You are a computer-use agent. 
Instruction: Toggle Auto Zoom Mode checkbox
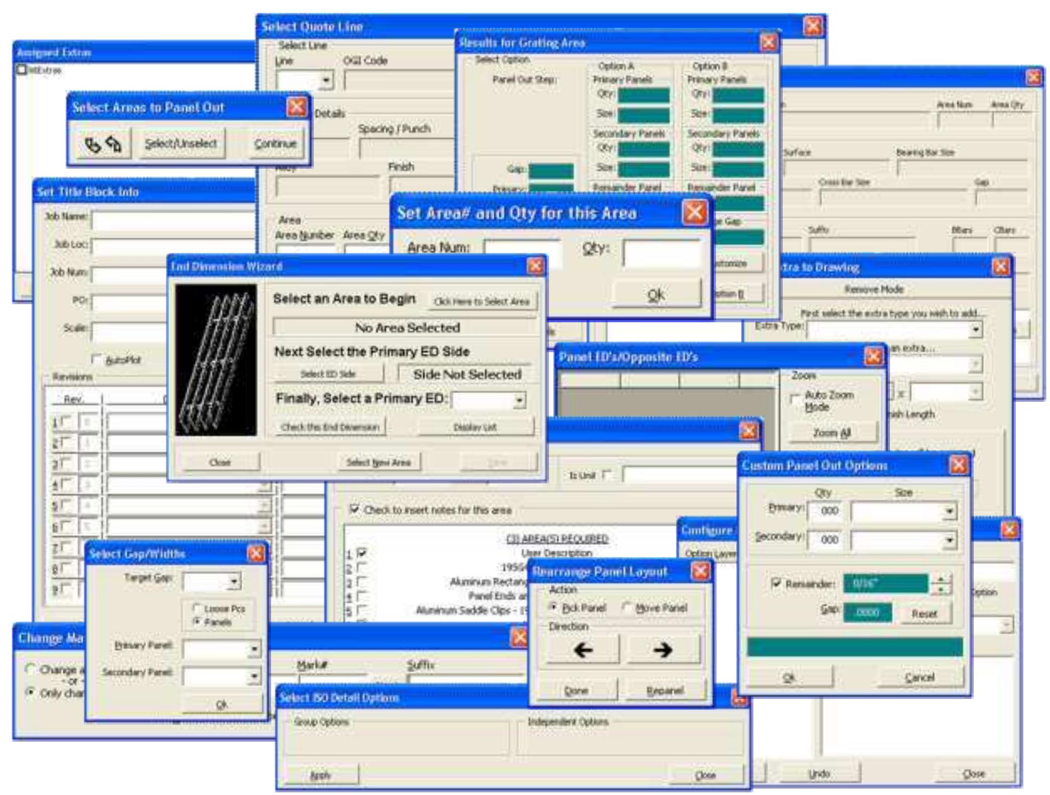point(795,399)
